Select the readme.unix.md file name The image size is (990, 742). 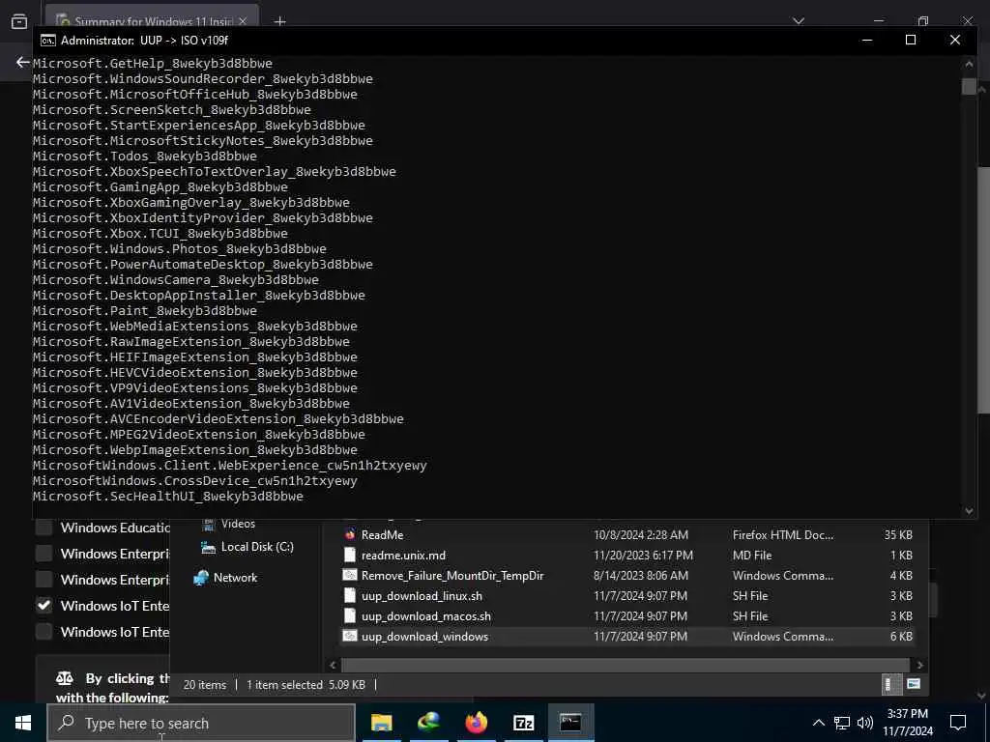click(x=403, y=556)
